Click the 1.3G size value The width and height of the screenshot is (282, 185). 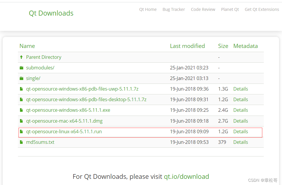(x=223, y=89)
